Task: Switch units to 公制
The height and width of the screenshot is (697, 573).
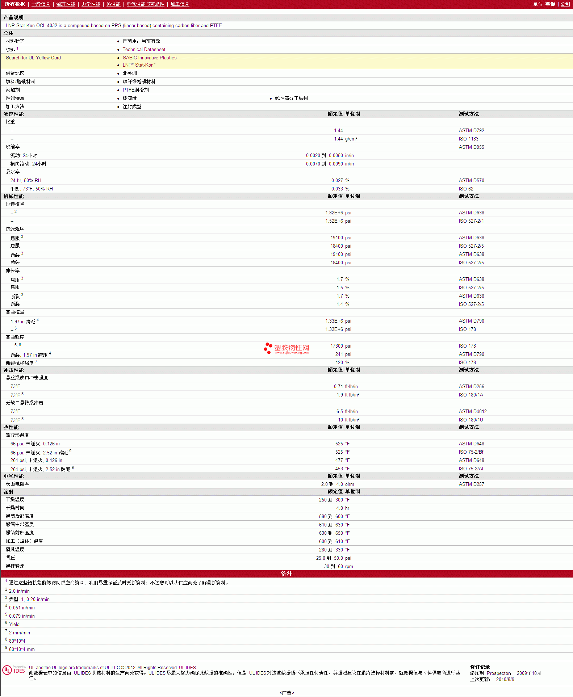Action: [x=565, y=4]
